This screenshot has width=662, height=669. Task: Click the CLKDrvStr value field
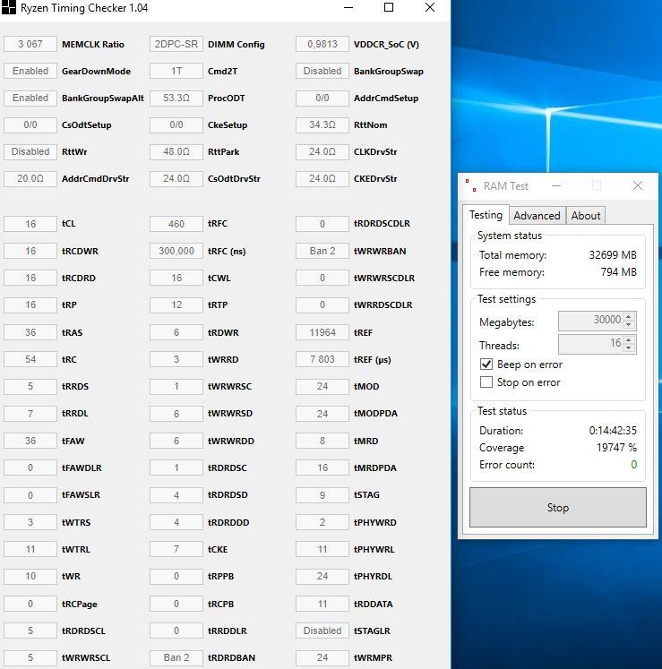point(322,151)
